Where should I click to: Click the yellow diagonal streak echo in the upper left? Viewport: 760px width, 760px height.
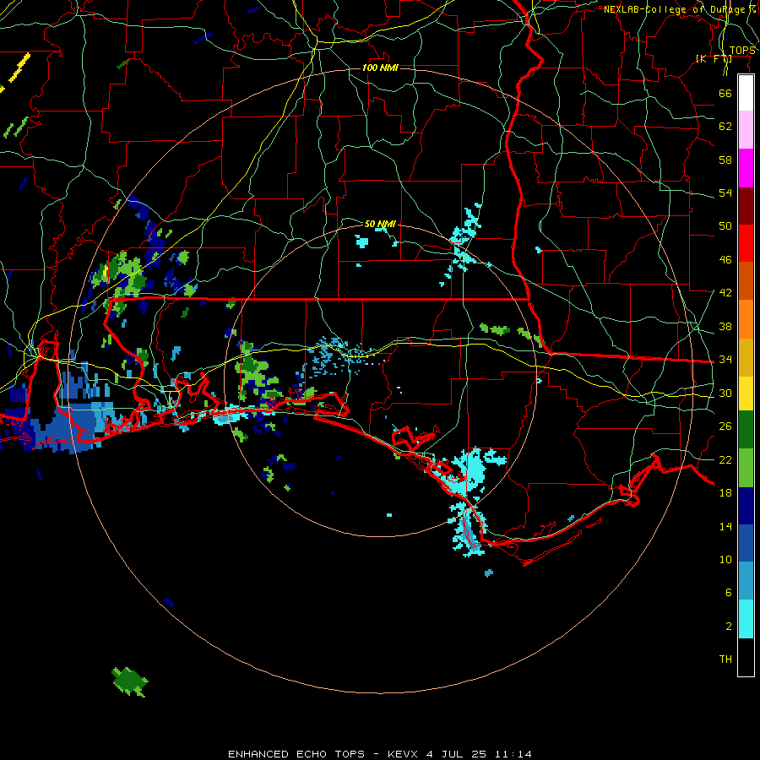click(19, 68)
